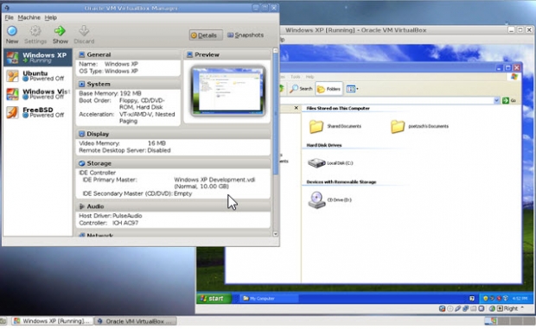This screenshot has height=329, width=536.
Task: Click the VM preview thumbnail
Action: [228, 91]
